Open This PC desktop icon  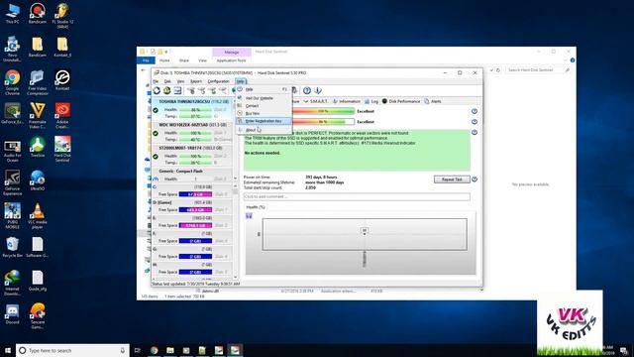coord(13,13)
